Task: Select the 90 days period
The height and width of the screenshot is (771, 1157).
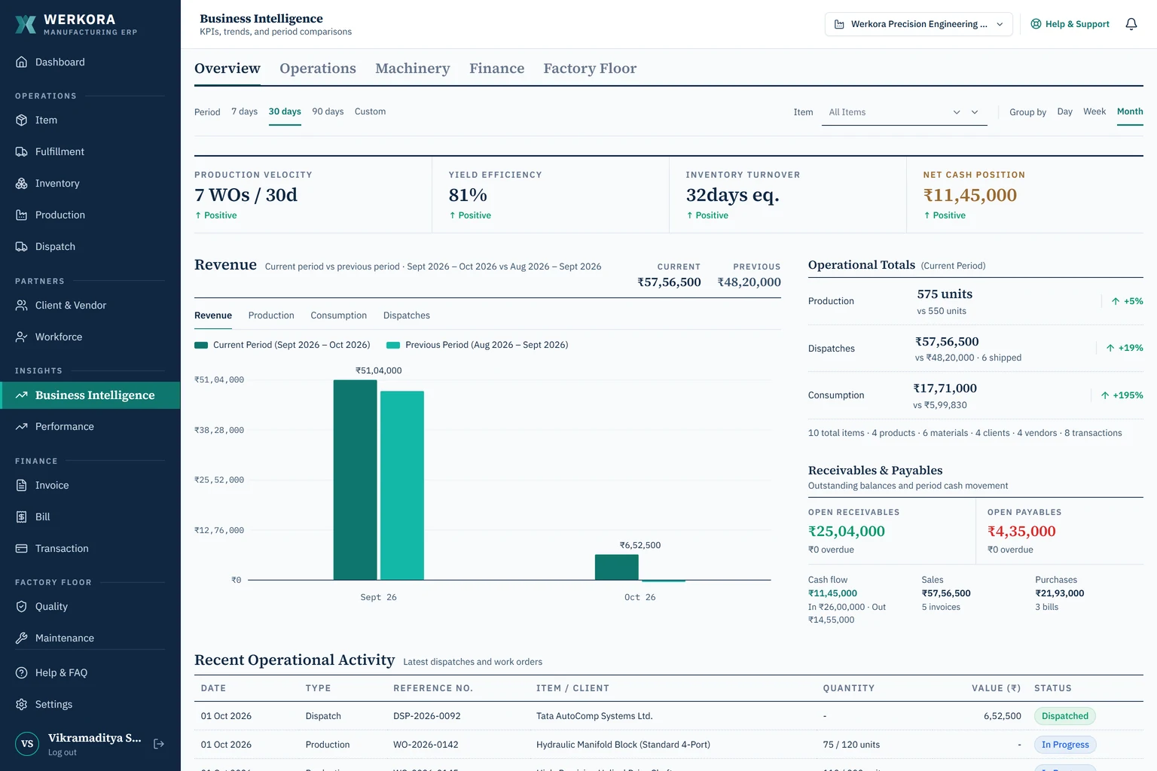Action: (328, 111)
